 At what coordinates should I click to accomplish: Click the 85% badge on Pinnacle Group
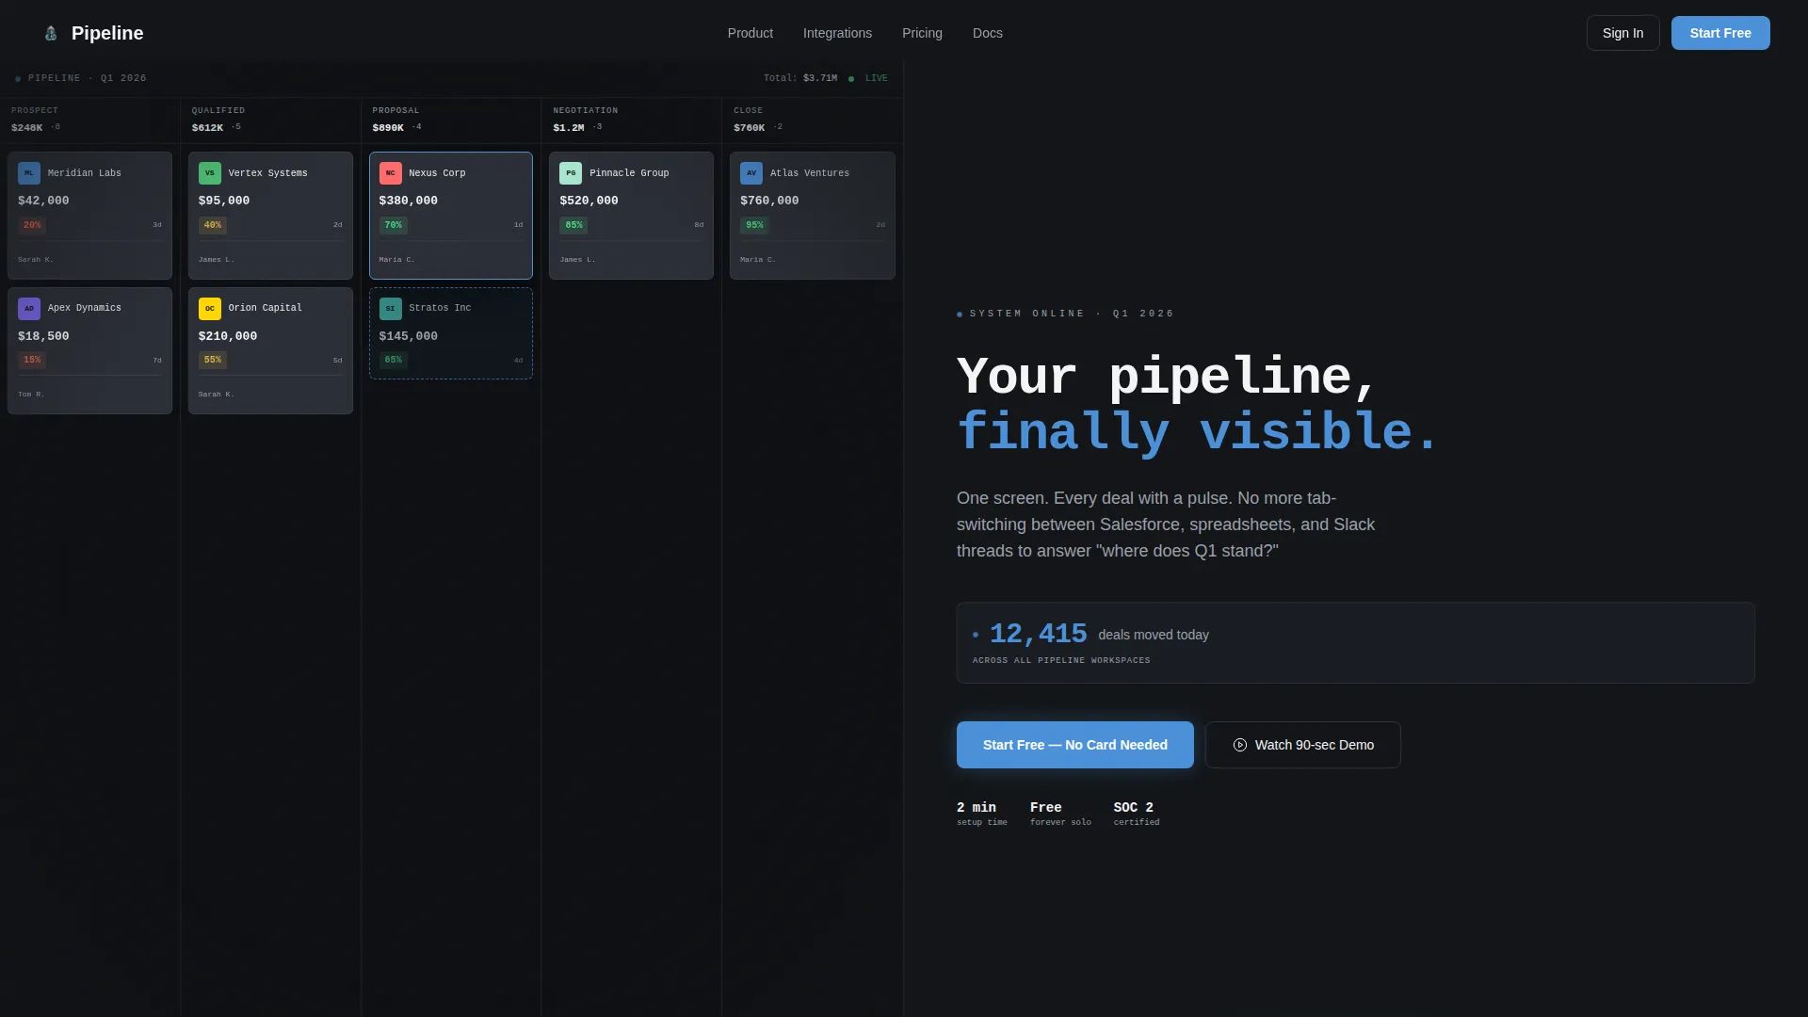point(573,225)
